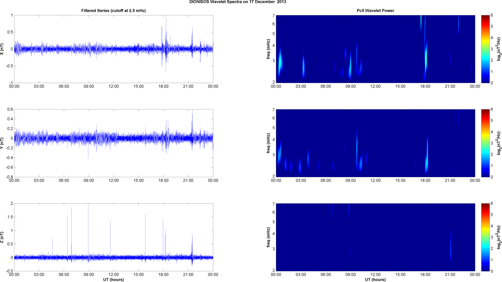Click log2(nT²/Hz) label beside middle colorbar

(499, 143)
